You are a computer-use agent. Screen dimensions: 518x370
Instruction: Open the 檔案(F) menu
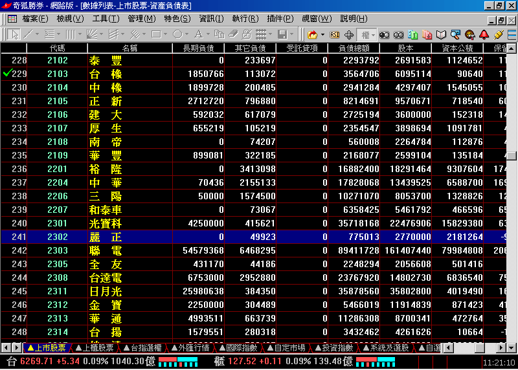(x=35, y=19)
